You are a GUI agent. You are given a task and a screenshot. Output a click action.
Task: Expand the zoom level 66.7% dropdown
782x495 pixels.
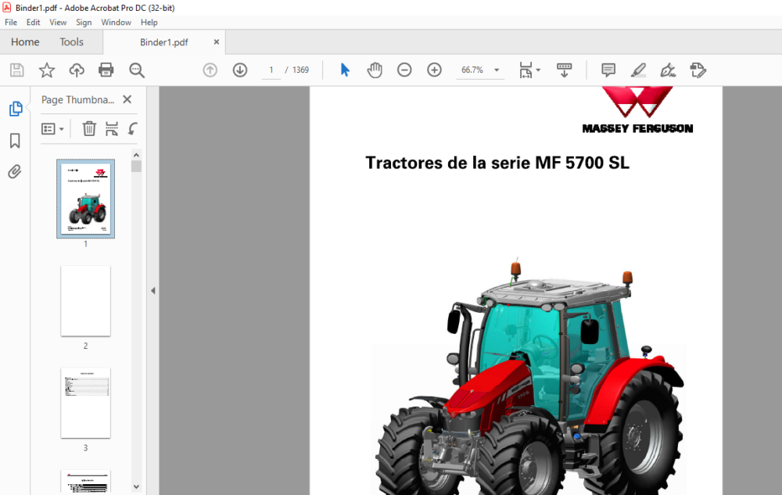pos(497,70)
